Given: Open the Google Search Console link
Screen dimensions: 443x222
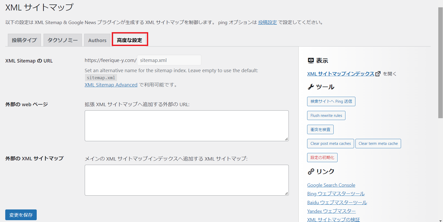Looking at the screenshot, I should pos(331,185).
